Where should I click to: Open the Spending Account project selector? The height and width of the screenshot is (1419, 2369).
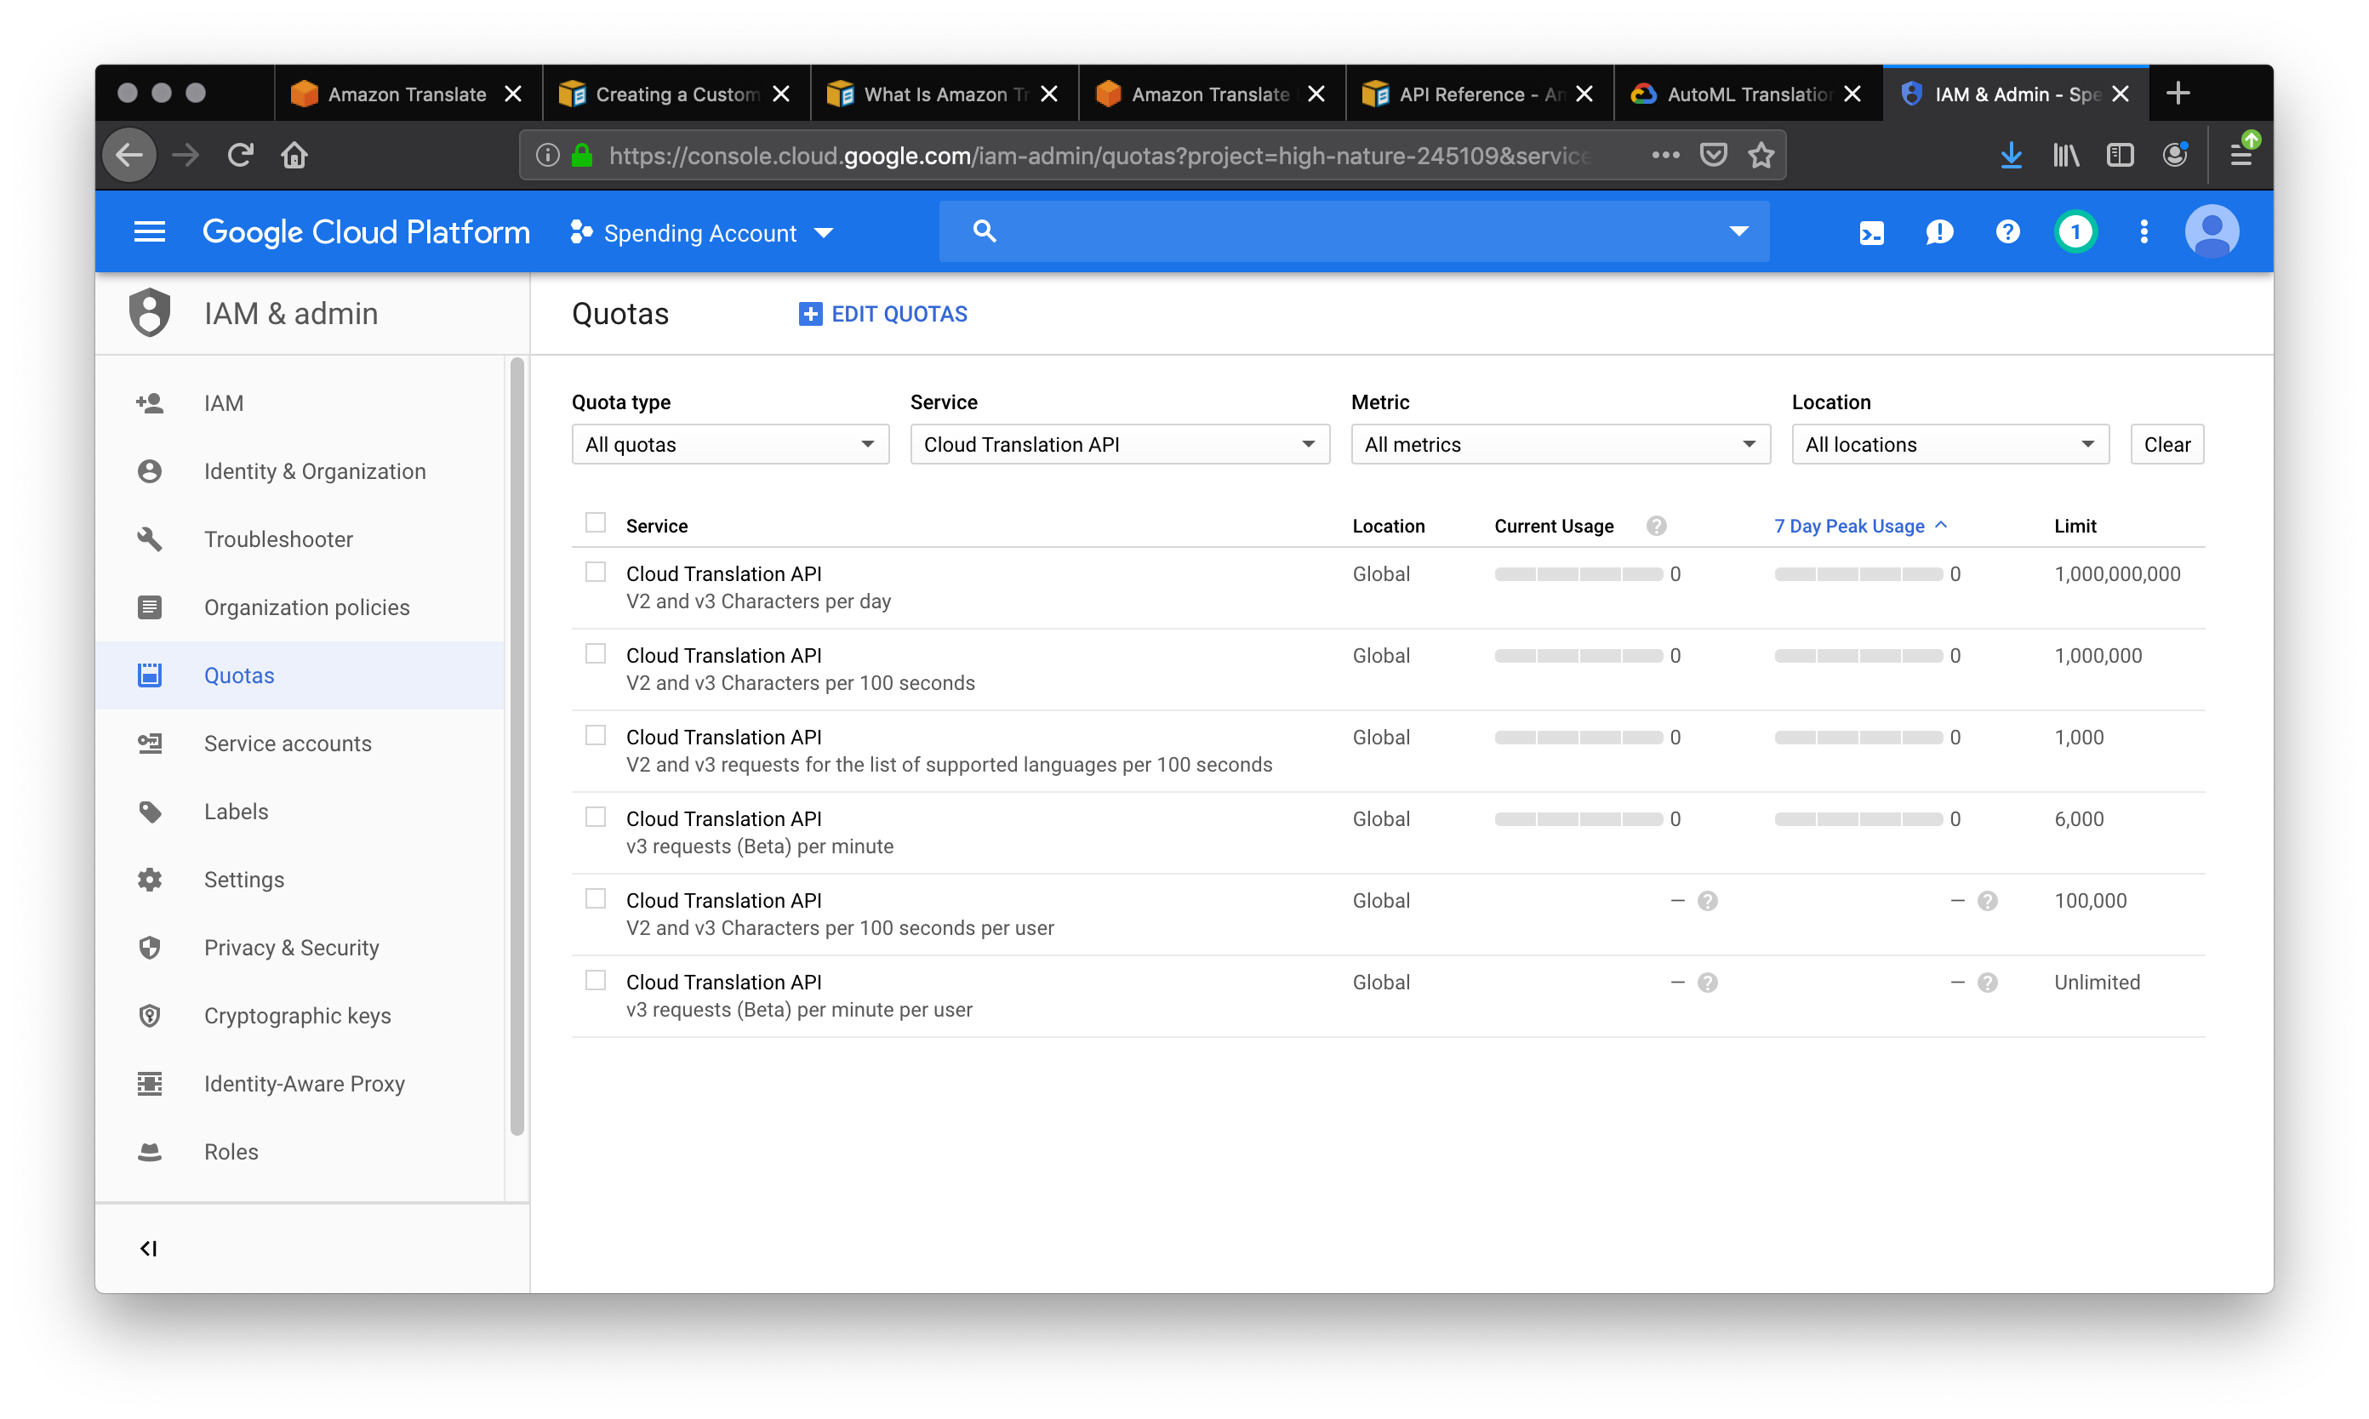point(701,233)
